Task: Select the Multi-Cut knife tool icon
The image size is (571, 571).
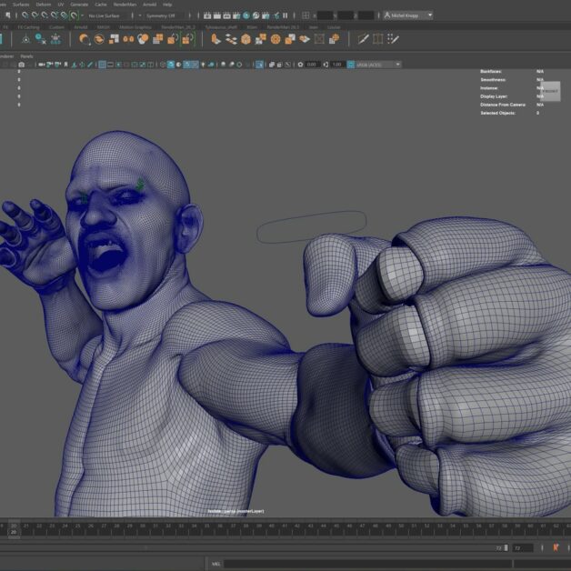Action: click(x=364, y=39)
